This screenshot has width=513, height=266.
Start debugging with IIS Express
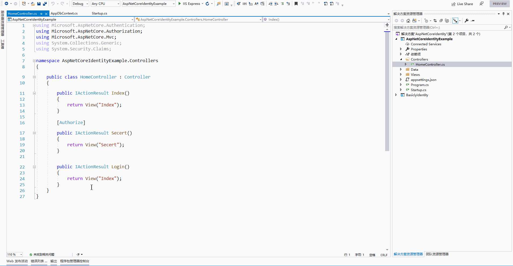pos(189,4)
